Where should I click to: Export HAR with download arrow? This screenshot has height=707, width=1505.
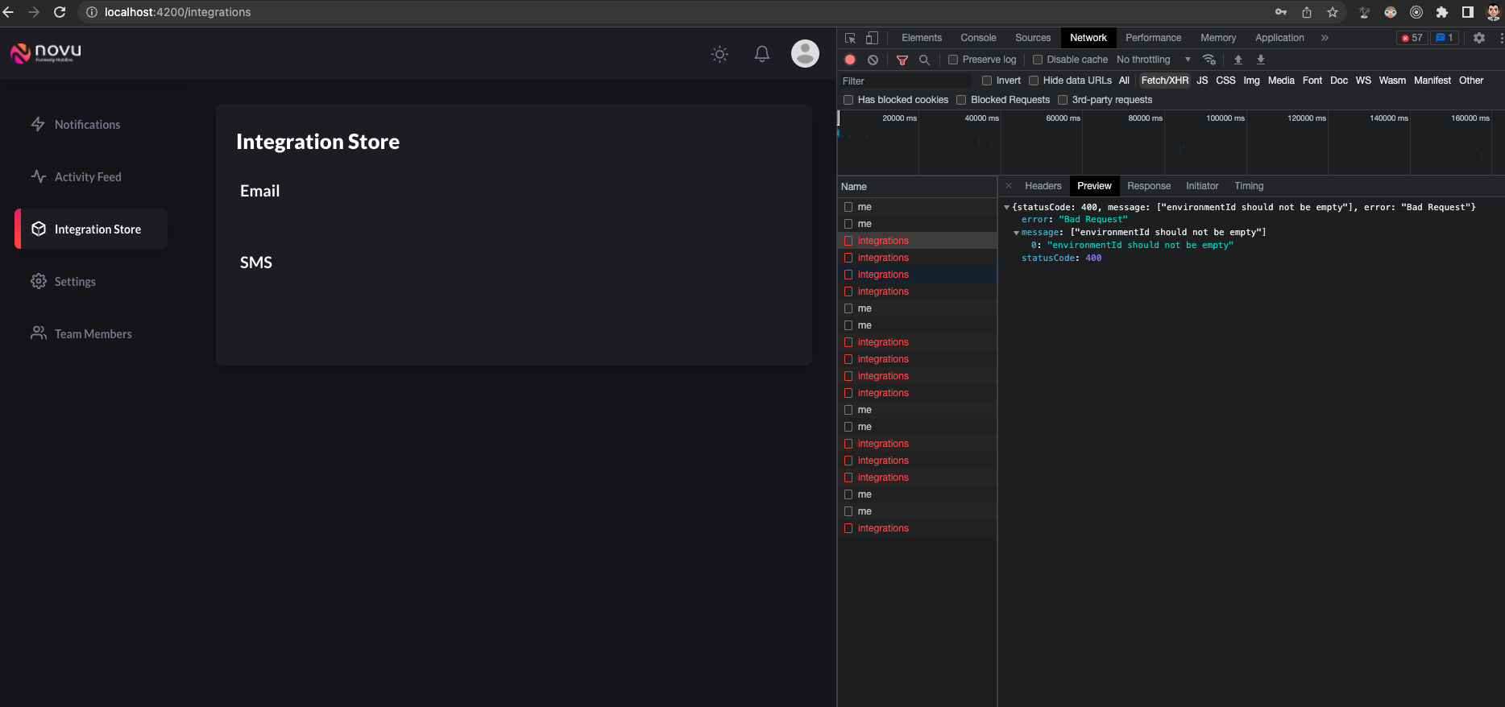coord(1261,60)
